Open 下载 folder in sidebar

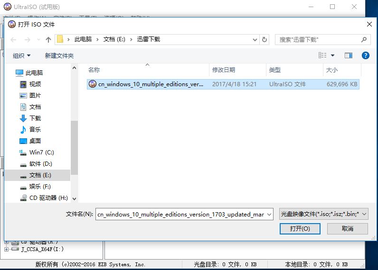tap(30, 118)
